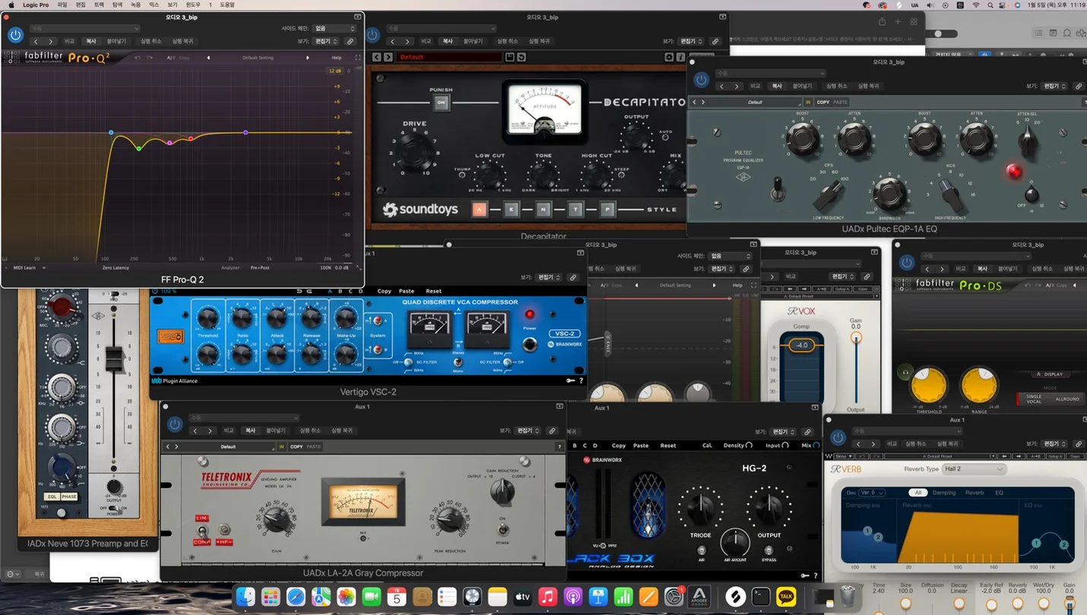Select Decapitator style N

[543, 209]
